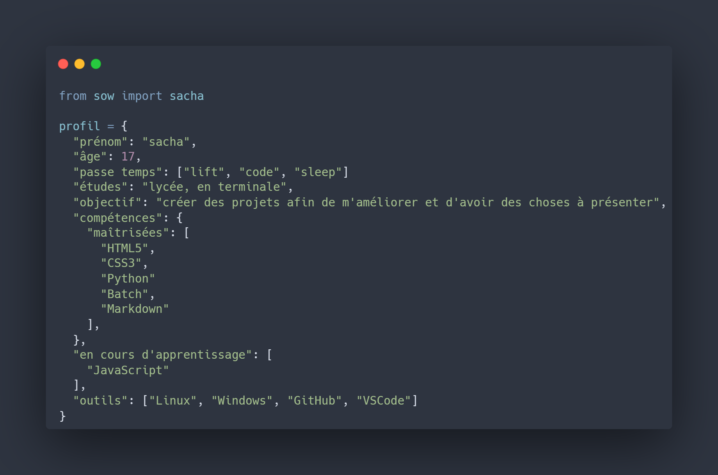Screen dimensions: 718x475
Task: Click the "HTML5" string
Action: (x=125, y=248)
